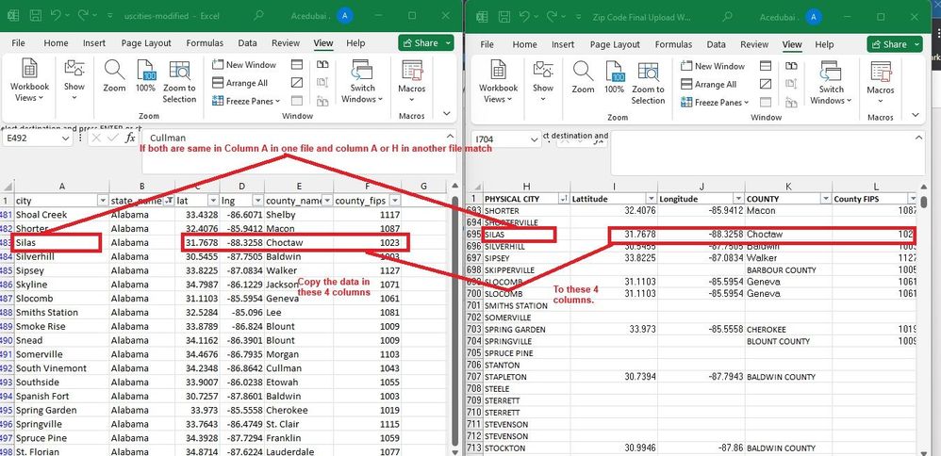
Task: Click Redo icon in left Excel window
Action: coord(83,16)
